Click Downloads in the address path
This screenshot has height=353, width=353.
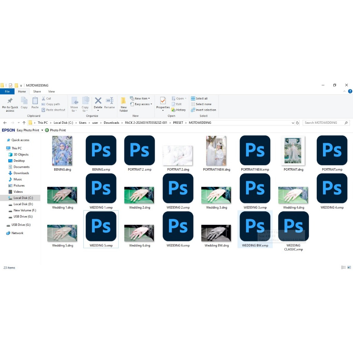pyautogui.click(x=111, y=123)
